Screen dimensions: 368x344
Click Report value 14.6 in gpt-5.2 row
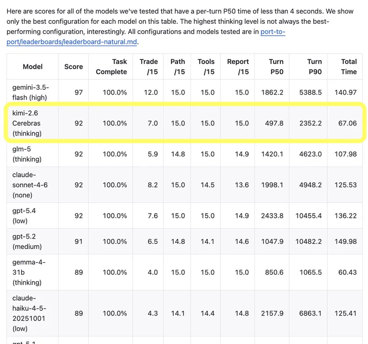pos(242,242)
